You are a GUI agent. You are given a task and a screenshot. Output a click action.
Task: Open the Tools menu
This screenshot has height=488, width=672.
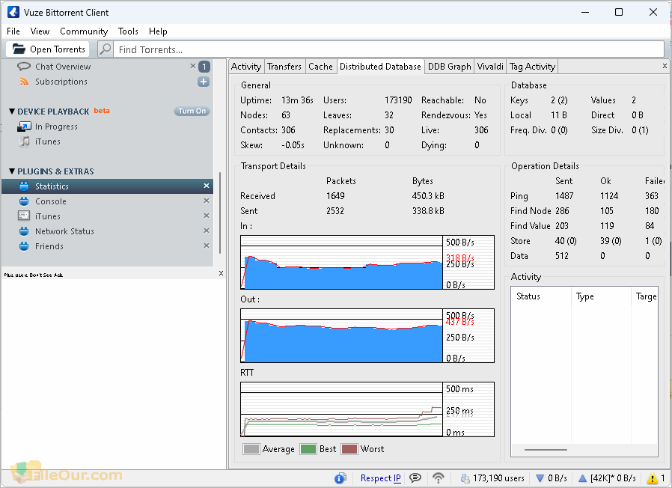128,31
